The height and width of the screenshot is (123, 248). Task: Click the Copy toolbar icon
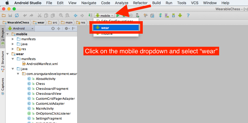[x=46, y=15]
